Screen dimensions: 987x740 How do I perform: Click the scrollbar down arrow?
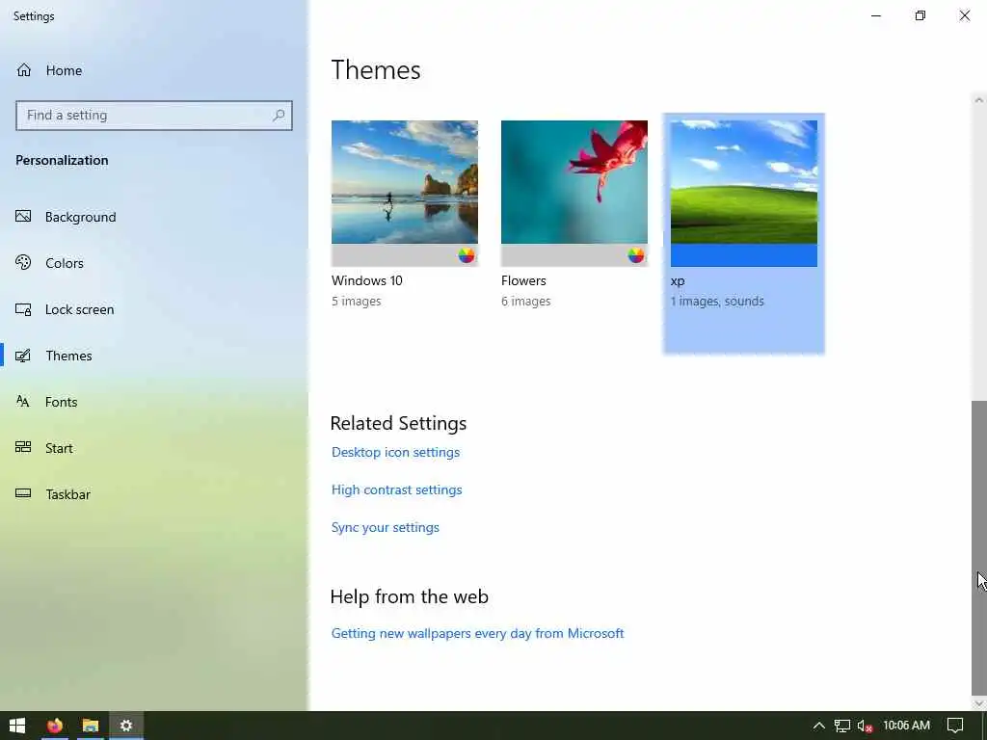pos(979,702)
